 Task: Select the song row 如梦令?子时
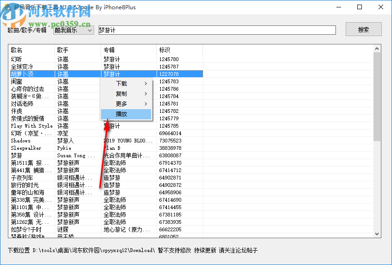pos(106,229)
